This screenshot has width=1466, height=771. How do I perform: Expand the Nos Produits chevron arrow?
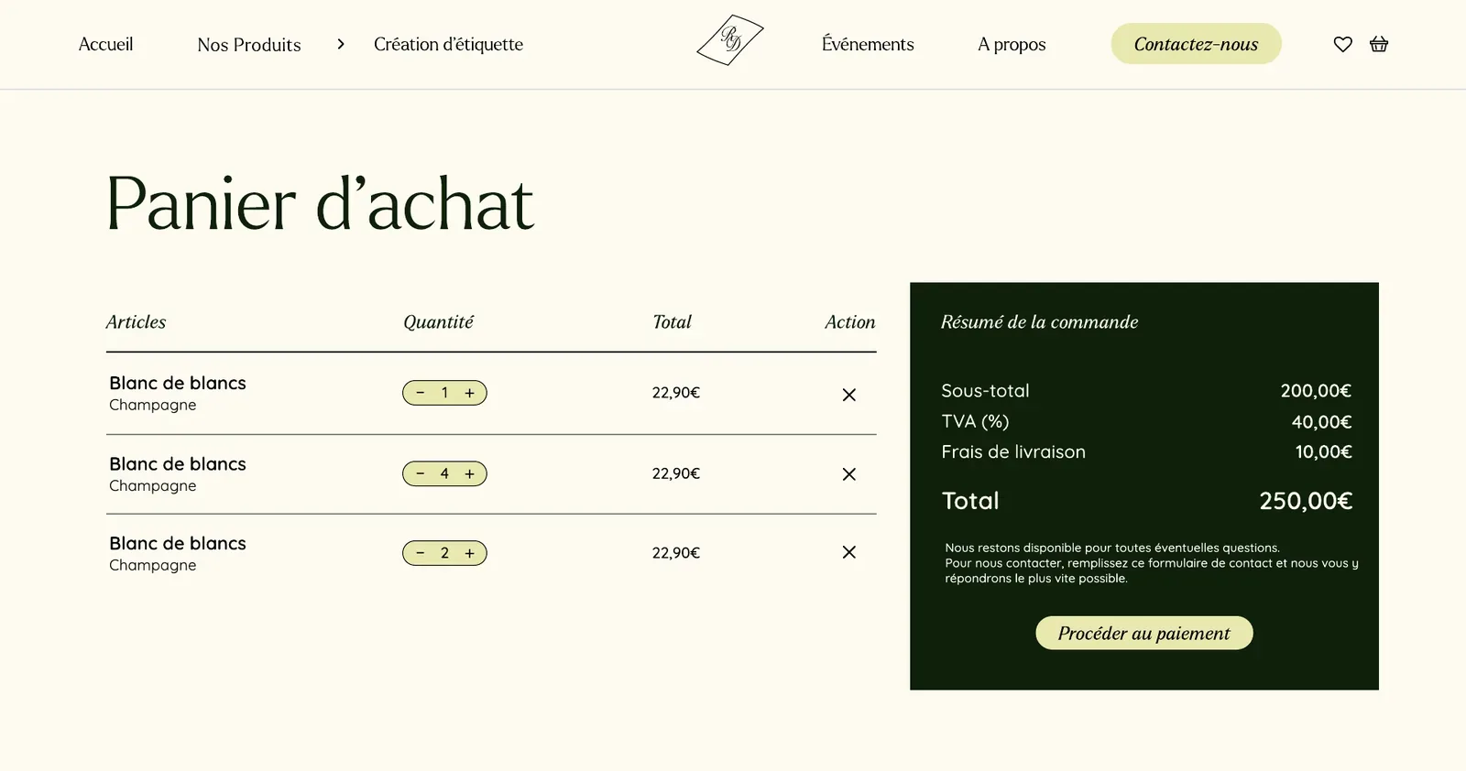[341, 44]
